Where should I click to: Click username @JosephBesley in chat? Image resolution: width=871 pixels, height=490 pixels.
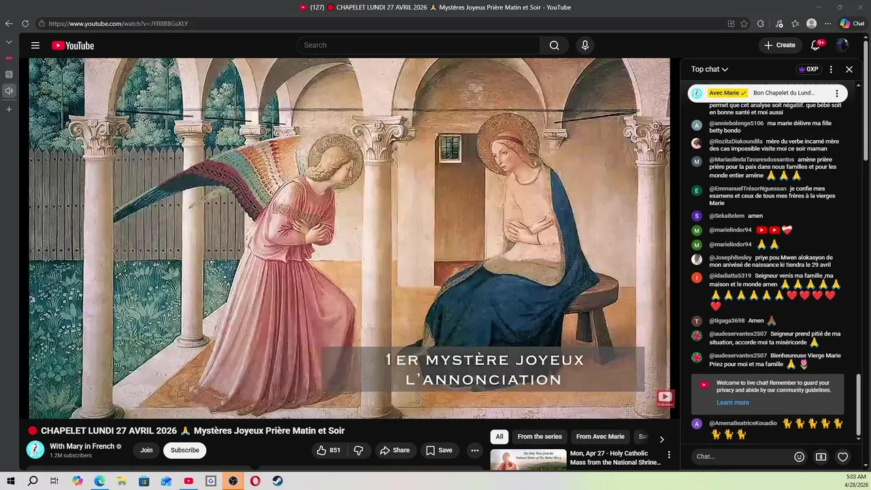(730, 258)
